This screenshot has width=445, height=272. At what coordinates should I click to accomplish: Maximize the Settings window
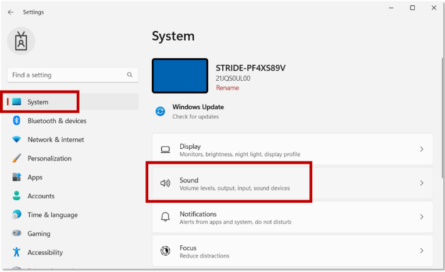pyautogui.click(x=412, y=8)
